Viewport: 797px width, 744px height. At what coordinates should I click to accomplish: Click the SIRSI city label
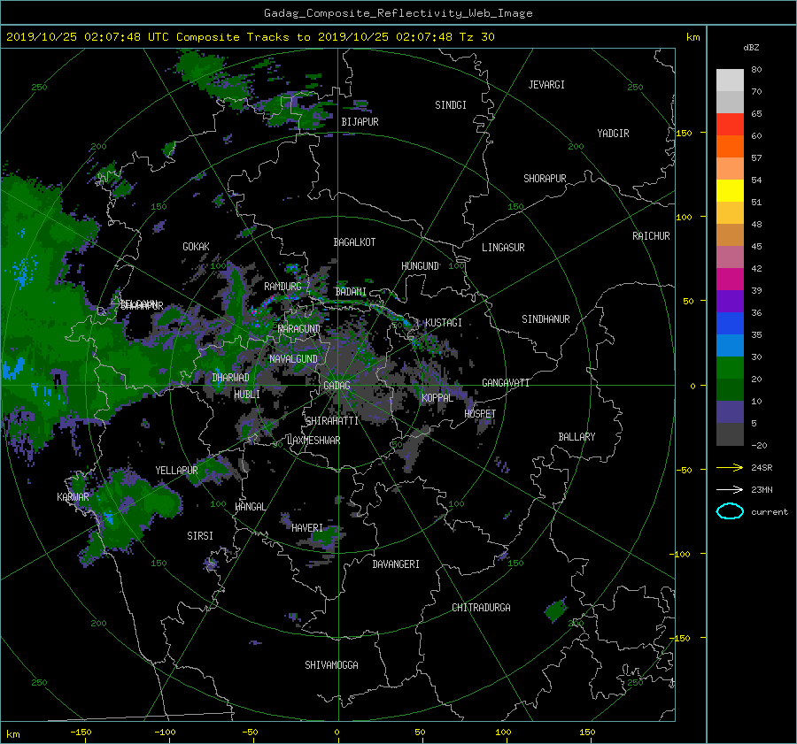coord(200,536)
